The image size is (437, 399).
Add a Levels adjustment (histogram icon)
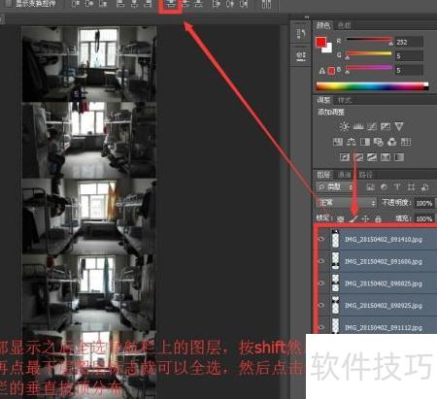(x=358, y=126)
